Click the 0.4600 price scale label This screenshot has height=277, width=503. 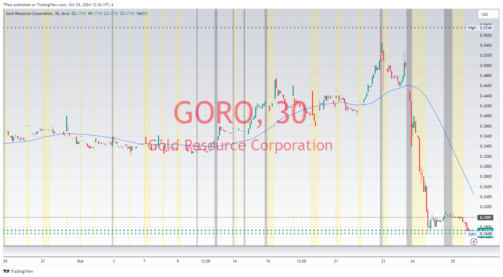tap(486, 86)
